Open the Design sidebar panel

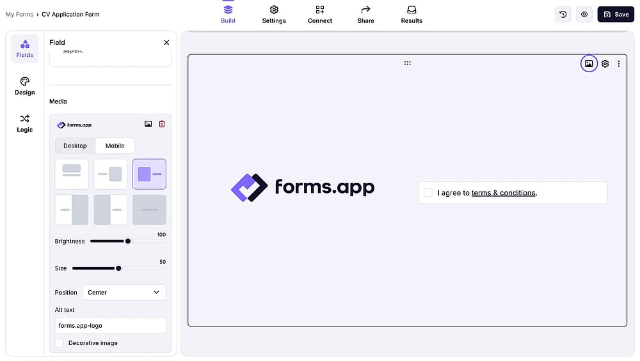click(x=24, y=86)
